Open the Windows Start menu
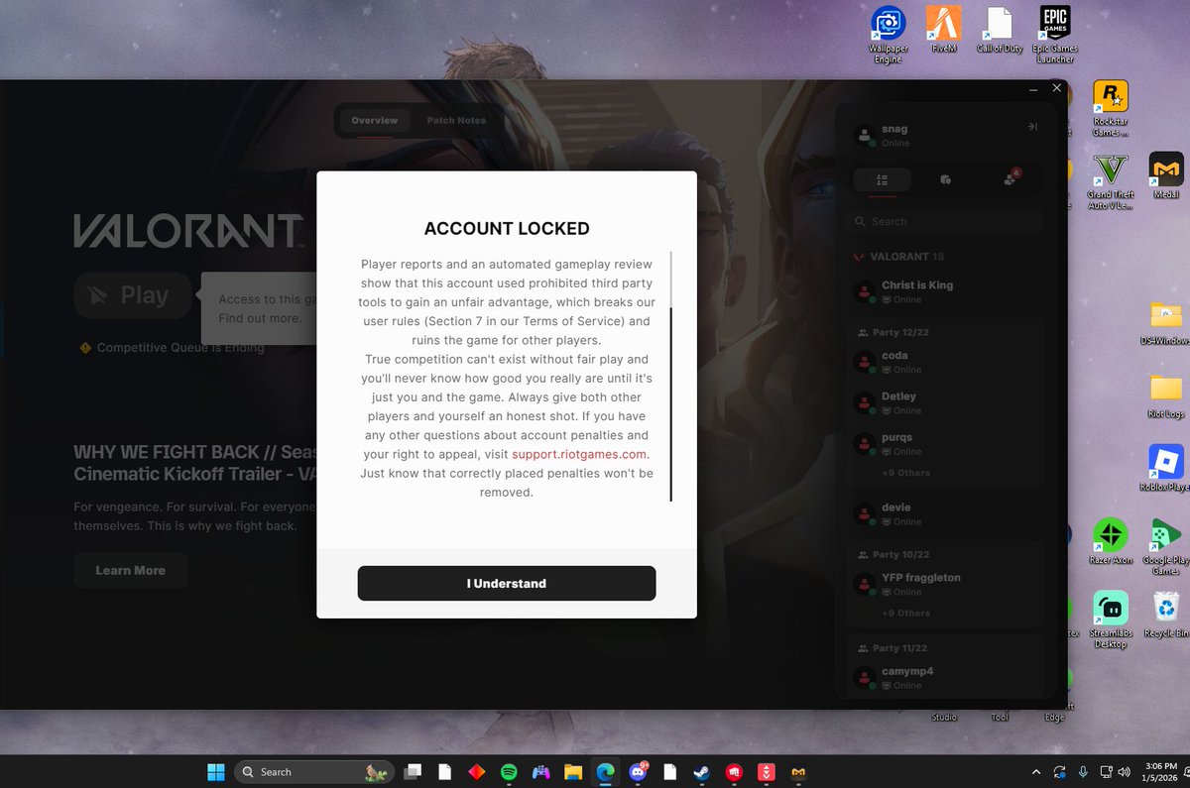 pos(215,771)
